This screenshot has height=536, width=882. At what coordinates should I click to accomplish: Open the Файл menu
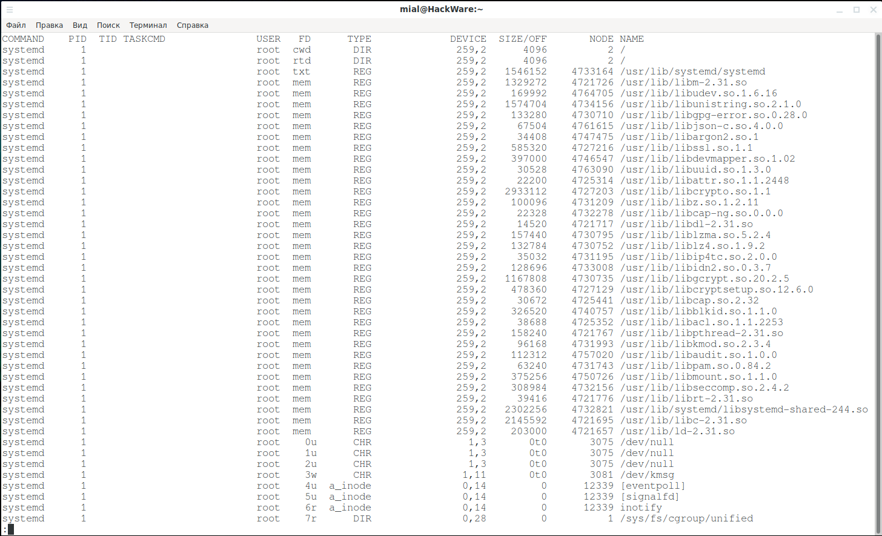pyautogui.click(x=16, y=25)
